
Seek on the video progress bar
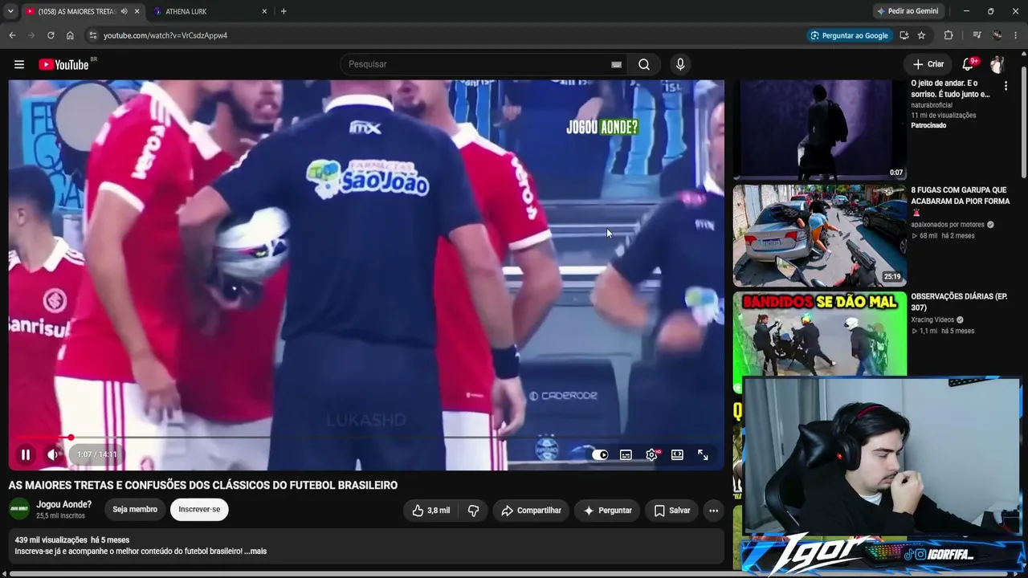(366, 438)
